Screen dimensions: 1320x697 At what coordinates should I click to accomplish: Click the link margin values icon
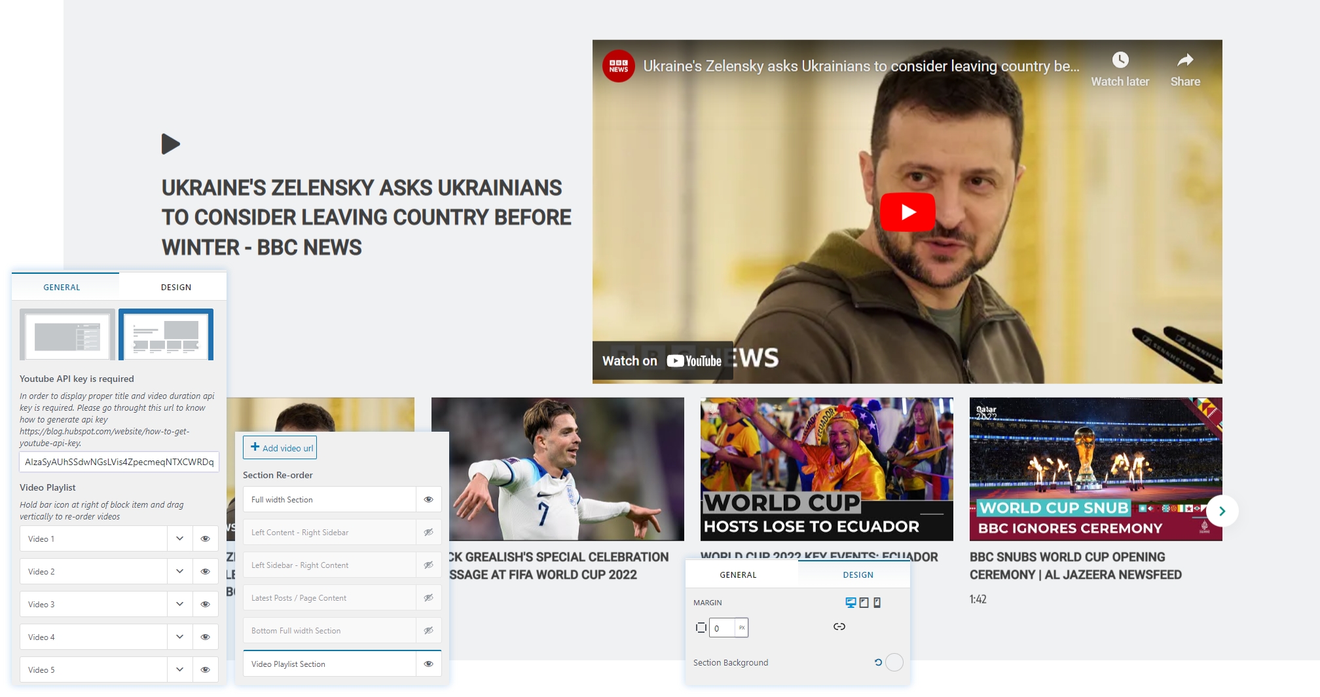pos(839,627)
